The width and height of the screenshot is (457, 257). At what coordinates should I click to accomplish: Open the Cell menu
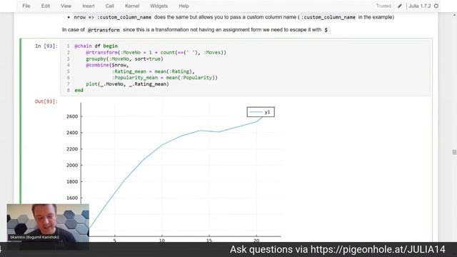pyautogui.click(x=110, y=6)
